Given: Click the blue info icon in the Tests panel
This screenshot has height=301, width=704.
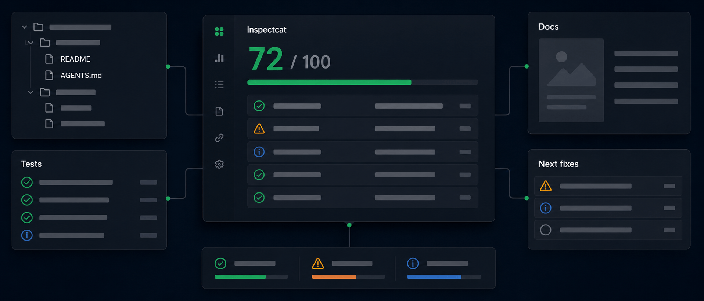Looking at the screenshot, I should click(x=27, y=235).
